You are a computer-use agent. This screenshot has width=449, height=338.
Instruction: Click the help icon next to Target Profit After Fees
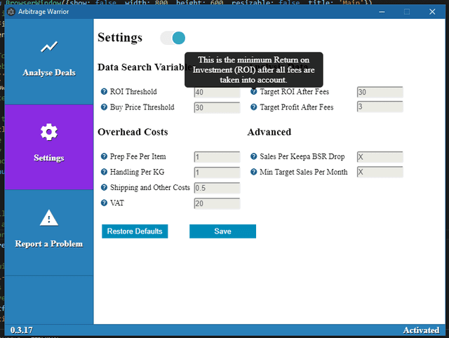point(254,107)
